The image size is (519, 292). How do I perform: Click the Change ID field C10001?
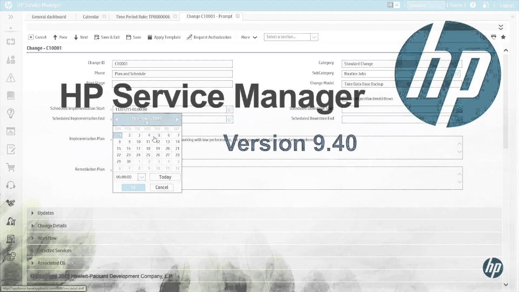(x=172, y=64)
